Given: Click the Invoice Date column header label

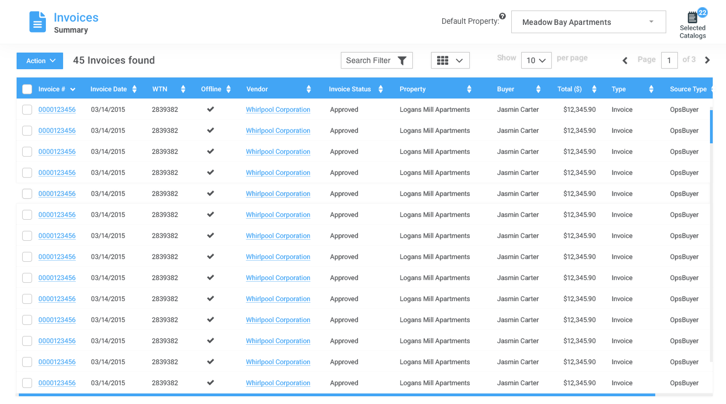Looking at the screenshot, I should (x=108, y=89).
